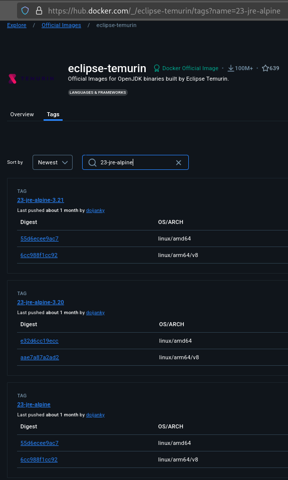The height and width of the screenshot is (480, 288).
Task: Open digest aae7a87a2ad2
Action: coord(40,357)
